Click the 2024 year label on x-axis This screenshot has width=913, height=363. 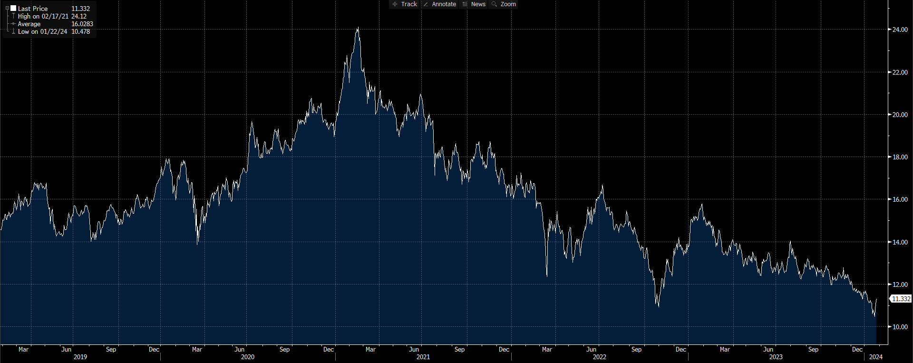876,357
